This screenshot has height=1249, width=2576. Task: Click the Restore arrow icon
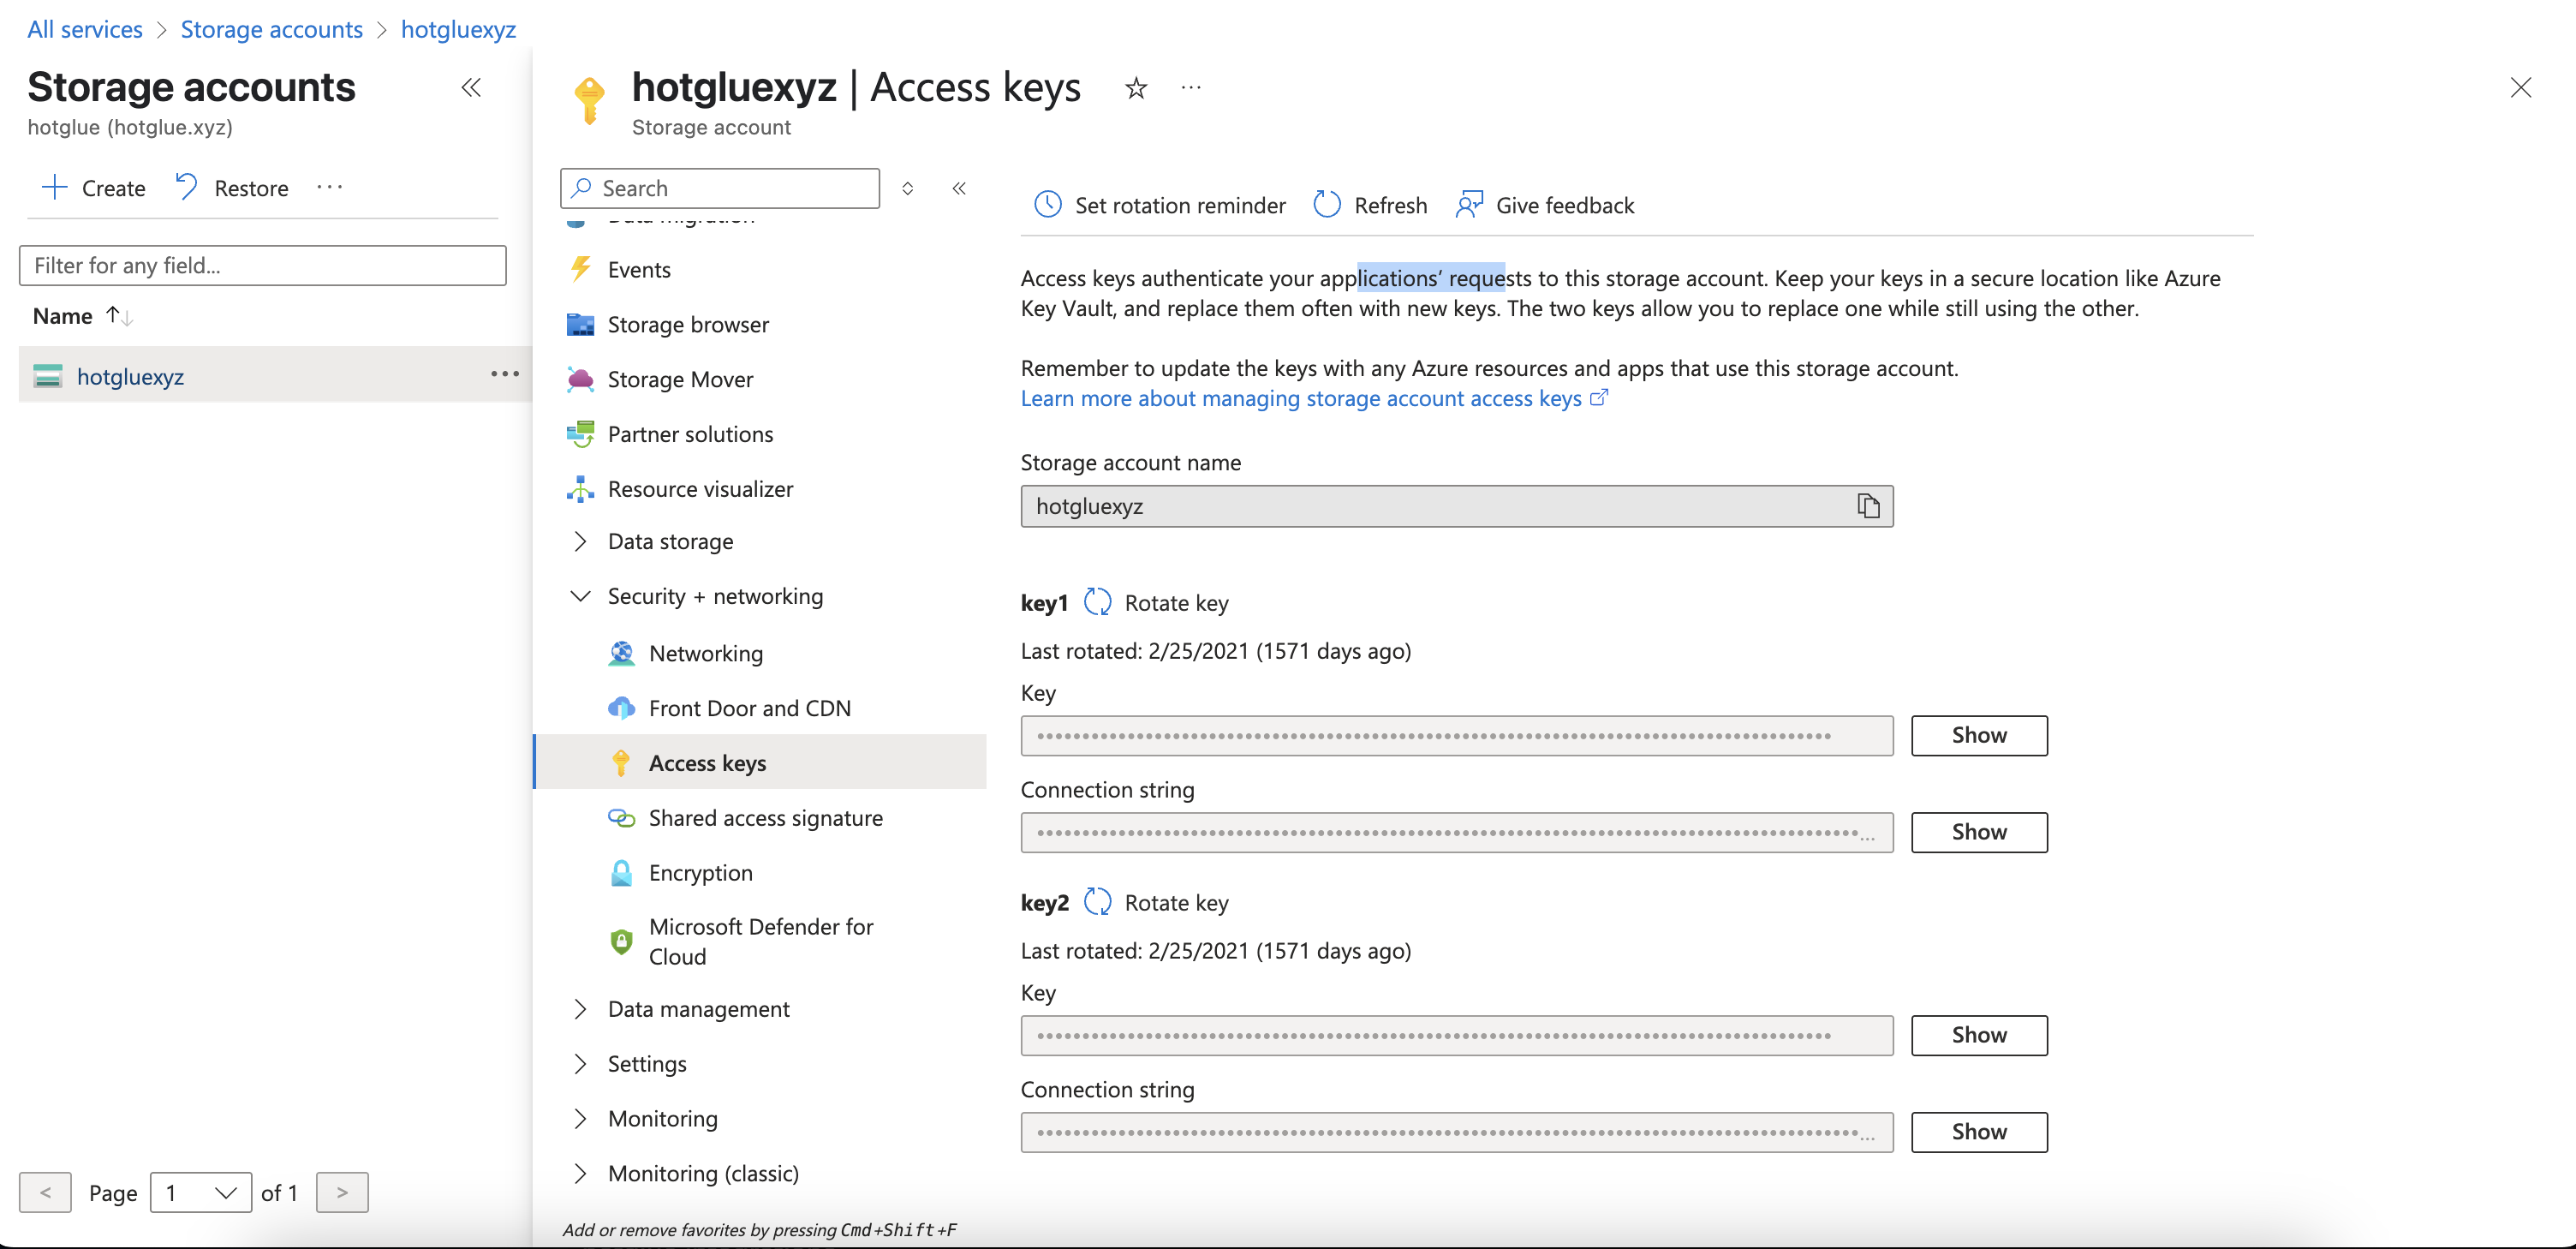click(186, 187)
